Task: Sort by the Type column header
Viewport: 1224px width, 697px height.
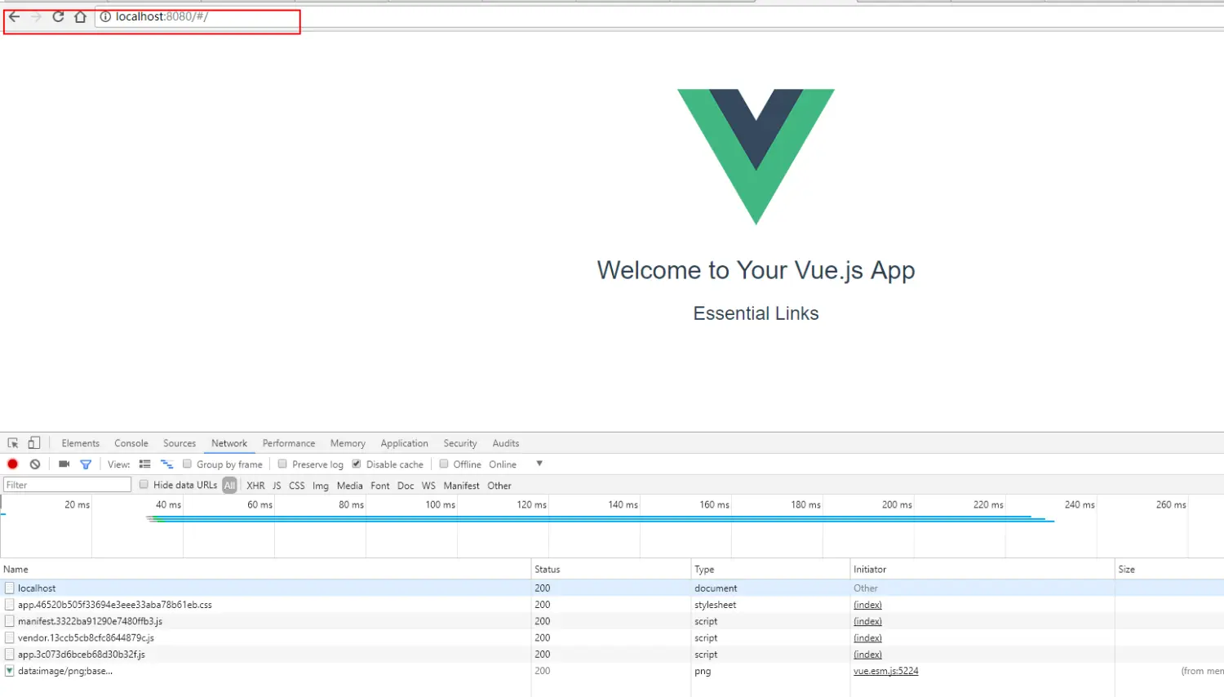Action: click(770, 569)
